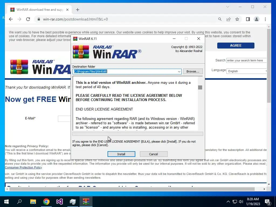The width and height of the screenshot is (276, 207).
Task: Click the site lock icon in address bar
Action: pos(39,19)
